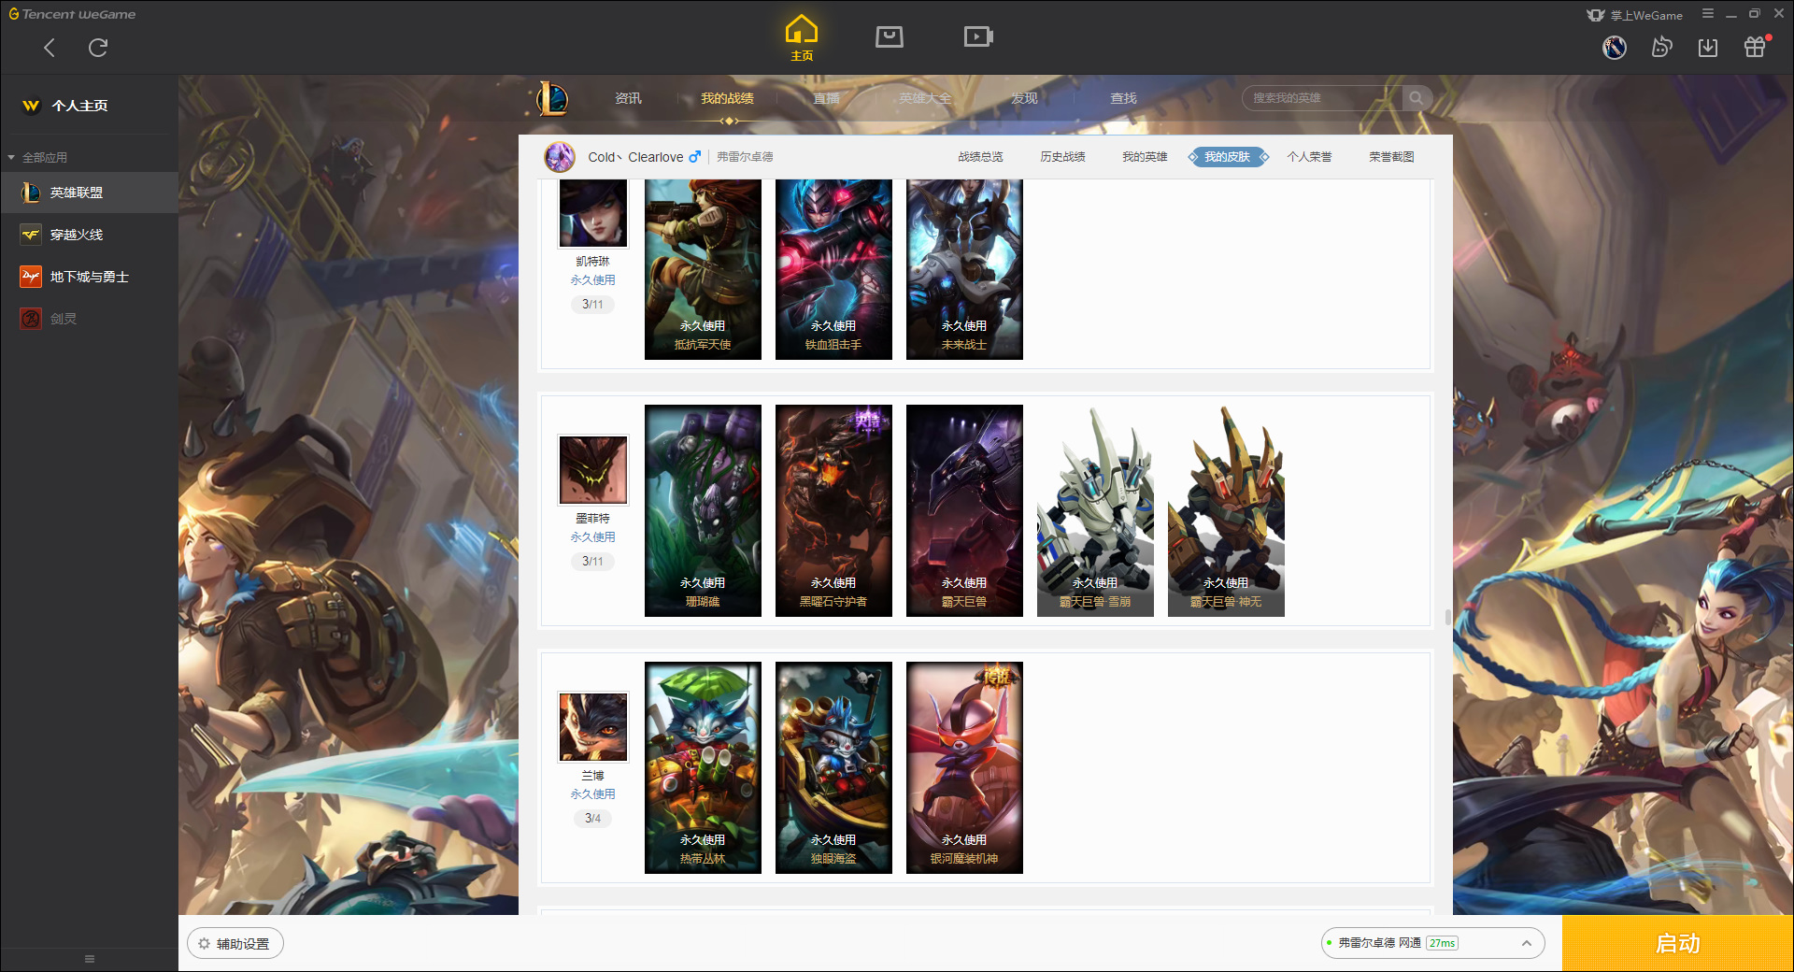Open the 发现 tab
This screenshot has height=972, width=1794.
click(1024, 98)
